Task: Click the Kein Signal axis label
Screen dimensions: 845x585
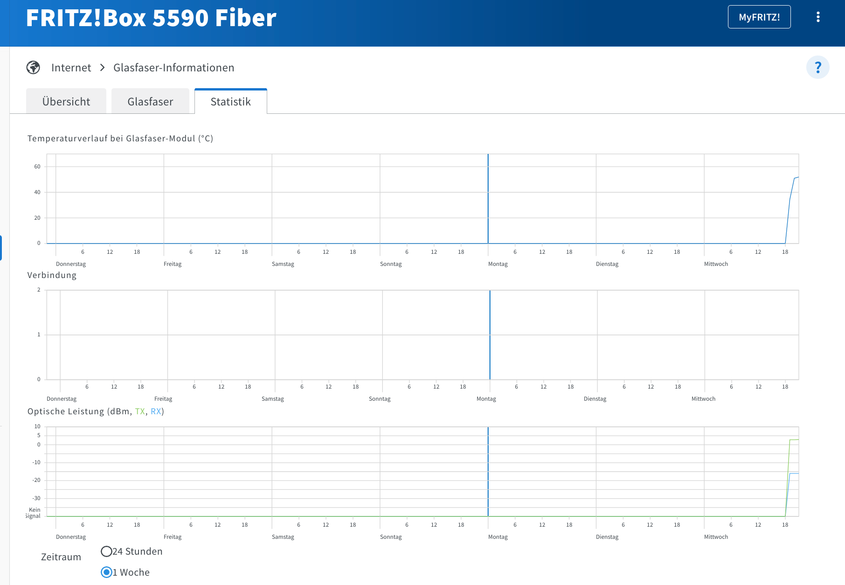Action: pos(33,513)
